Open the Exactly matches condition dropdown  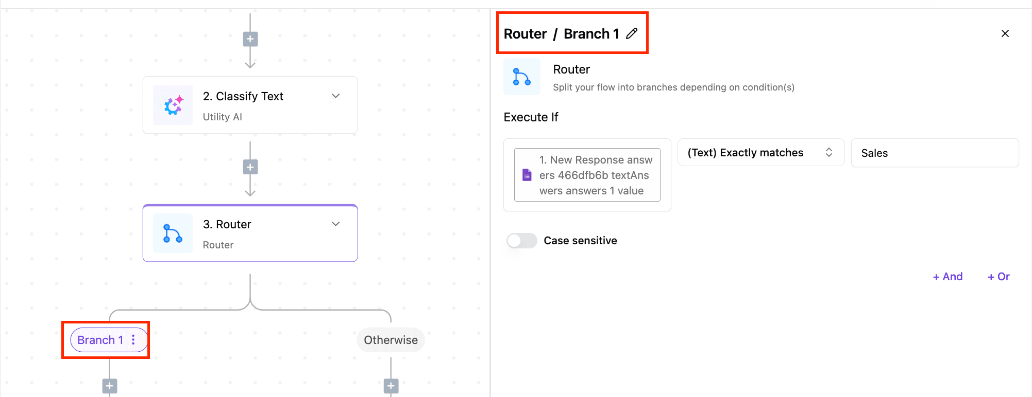tap(760, 153)
